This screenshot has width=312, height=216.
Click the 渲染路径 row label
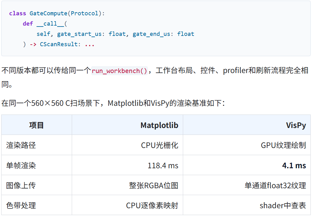pos(21,145)
